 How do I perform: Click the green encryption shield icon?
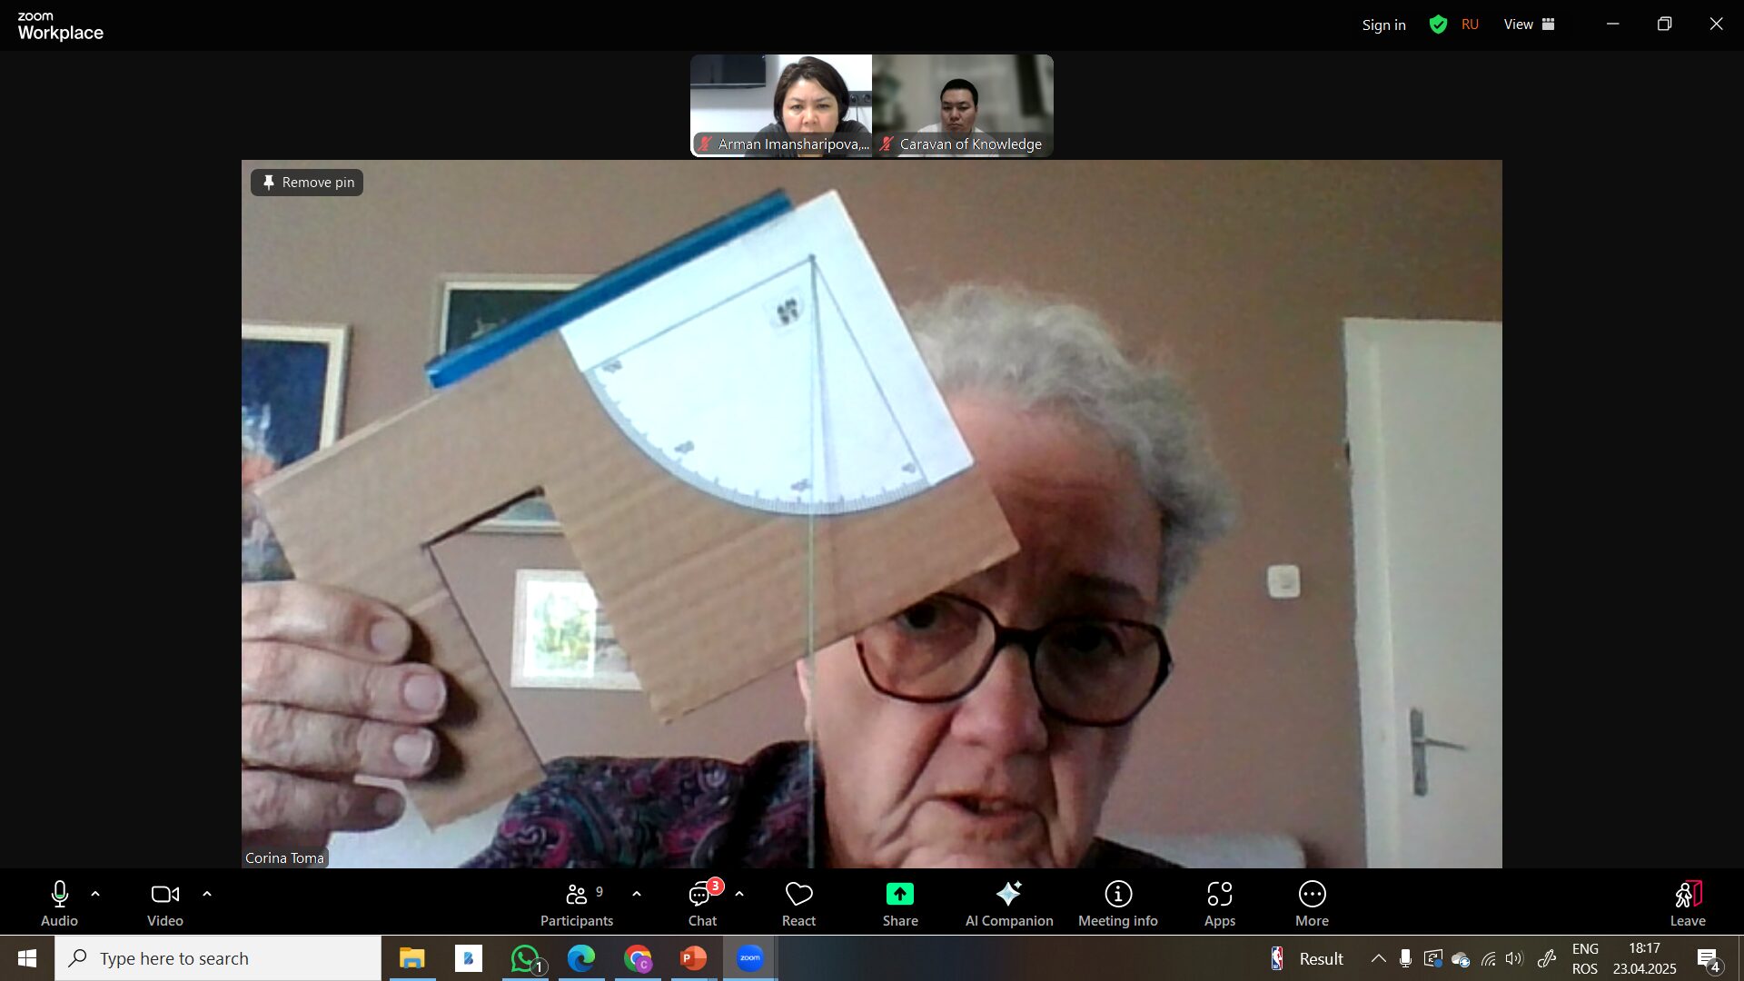coord(1438,25)
